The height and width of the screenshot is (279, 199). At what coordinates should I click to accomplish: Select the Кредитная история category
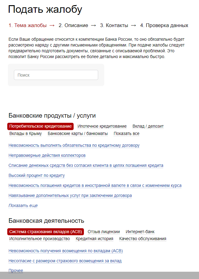pos(95,239)
